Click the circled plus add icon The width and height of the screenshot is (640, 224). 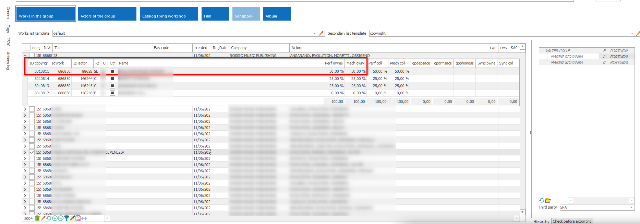(55, 218)
